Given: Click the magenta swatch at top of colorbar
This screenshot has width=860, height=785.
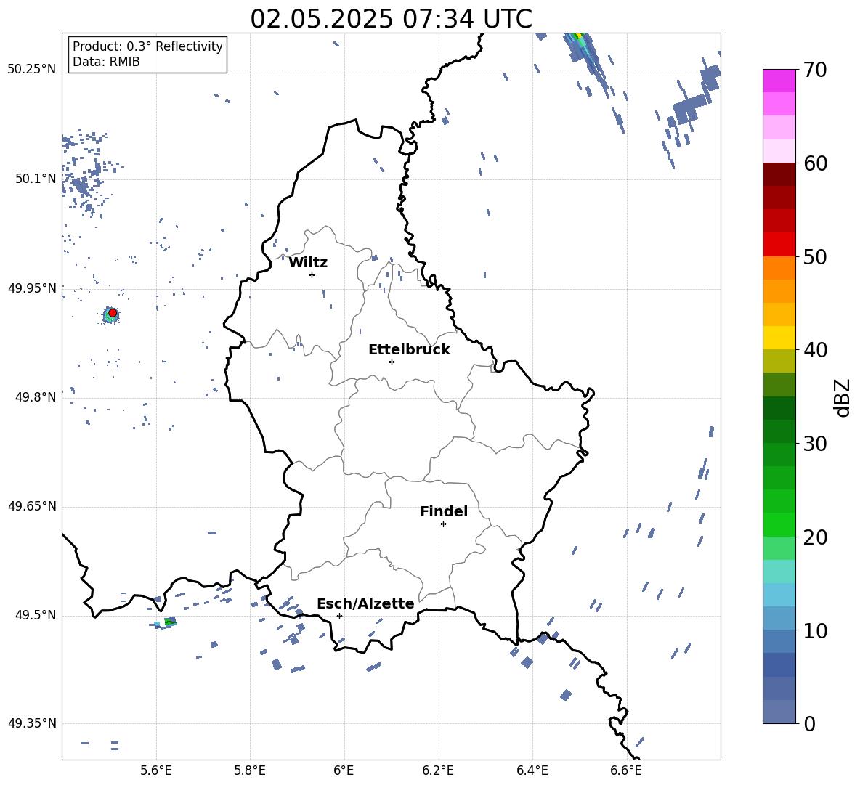Looking at the screenshot, I should pos(779,81).
